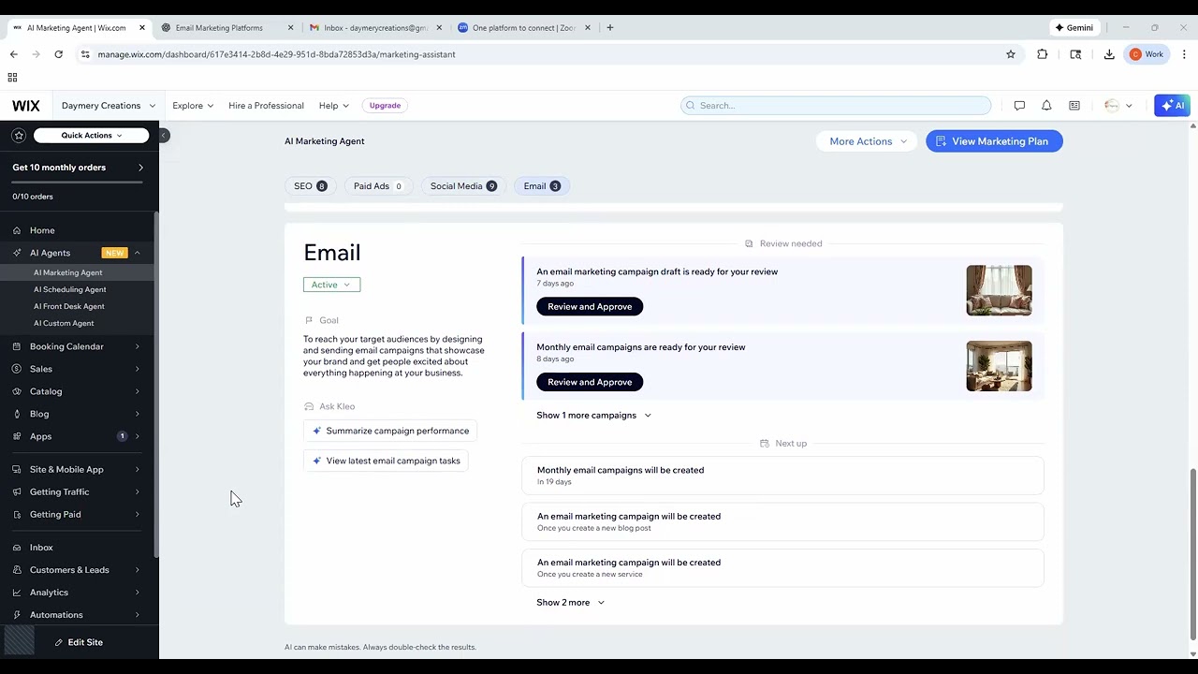The width and height of the screenshot is (1198, 674).
Task: Bookmark this page with the star icon
Action: coord(1011,54)
